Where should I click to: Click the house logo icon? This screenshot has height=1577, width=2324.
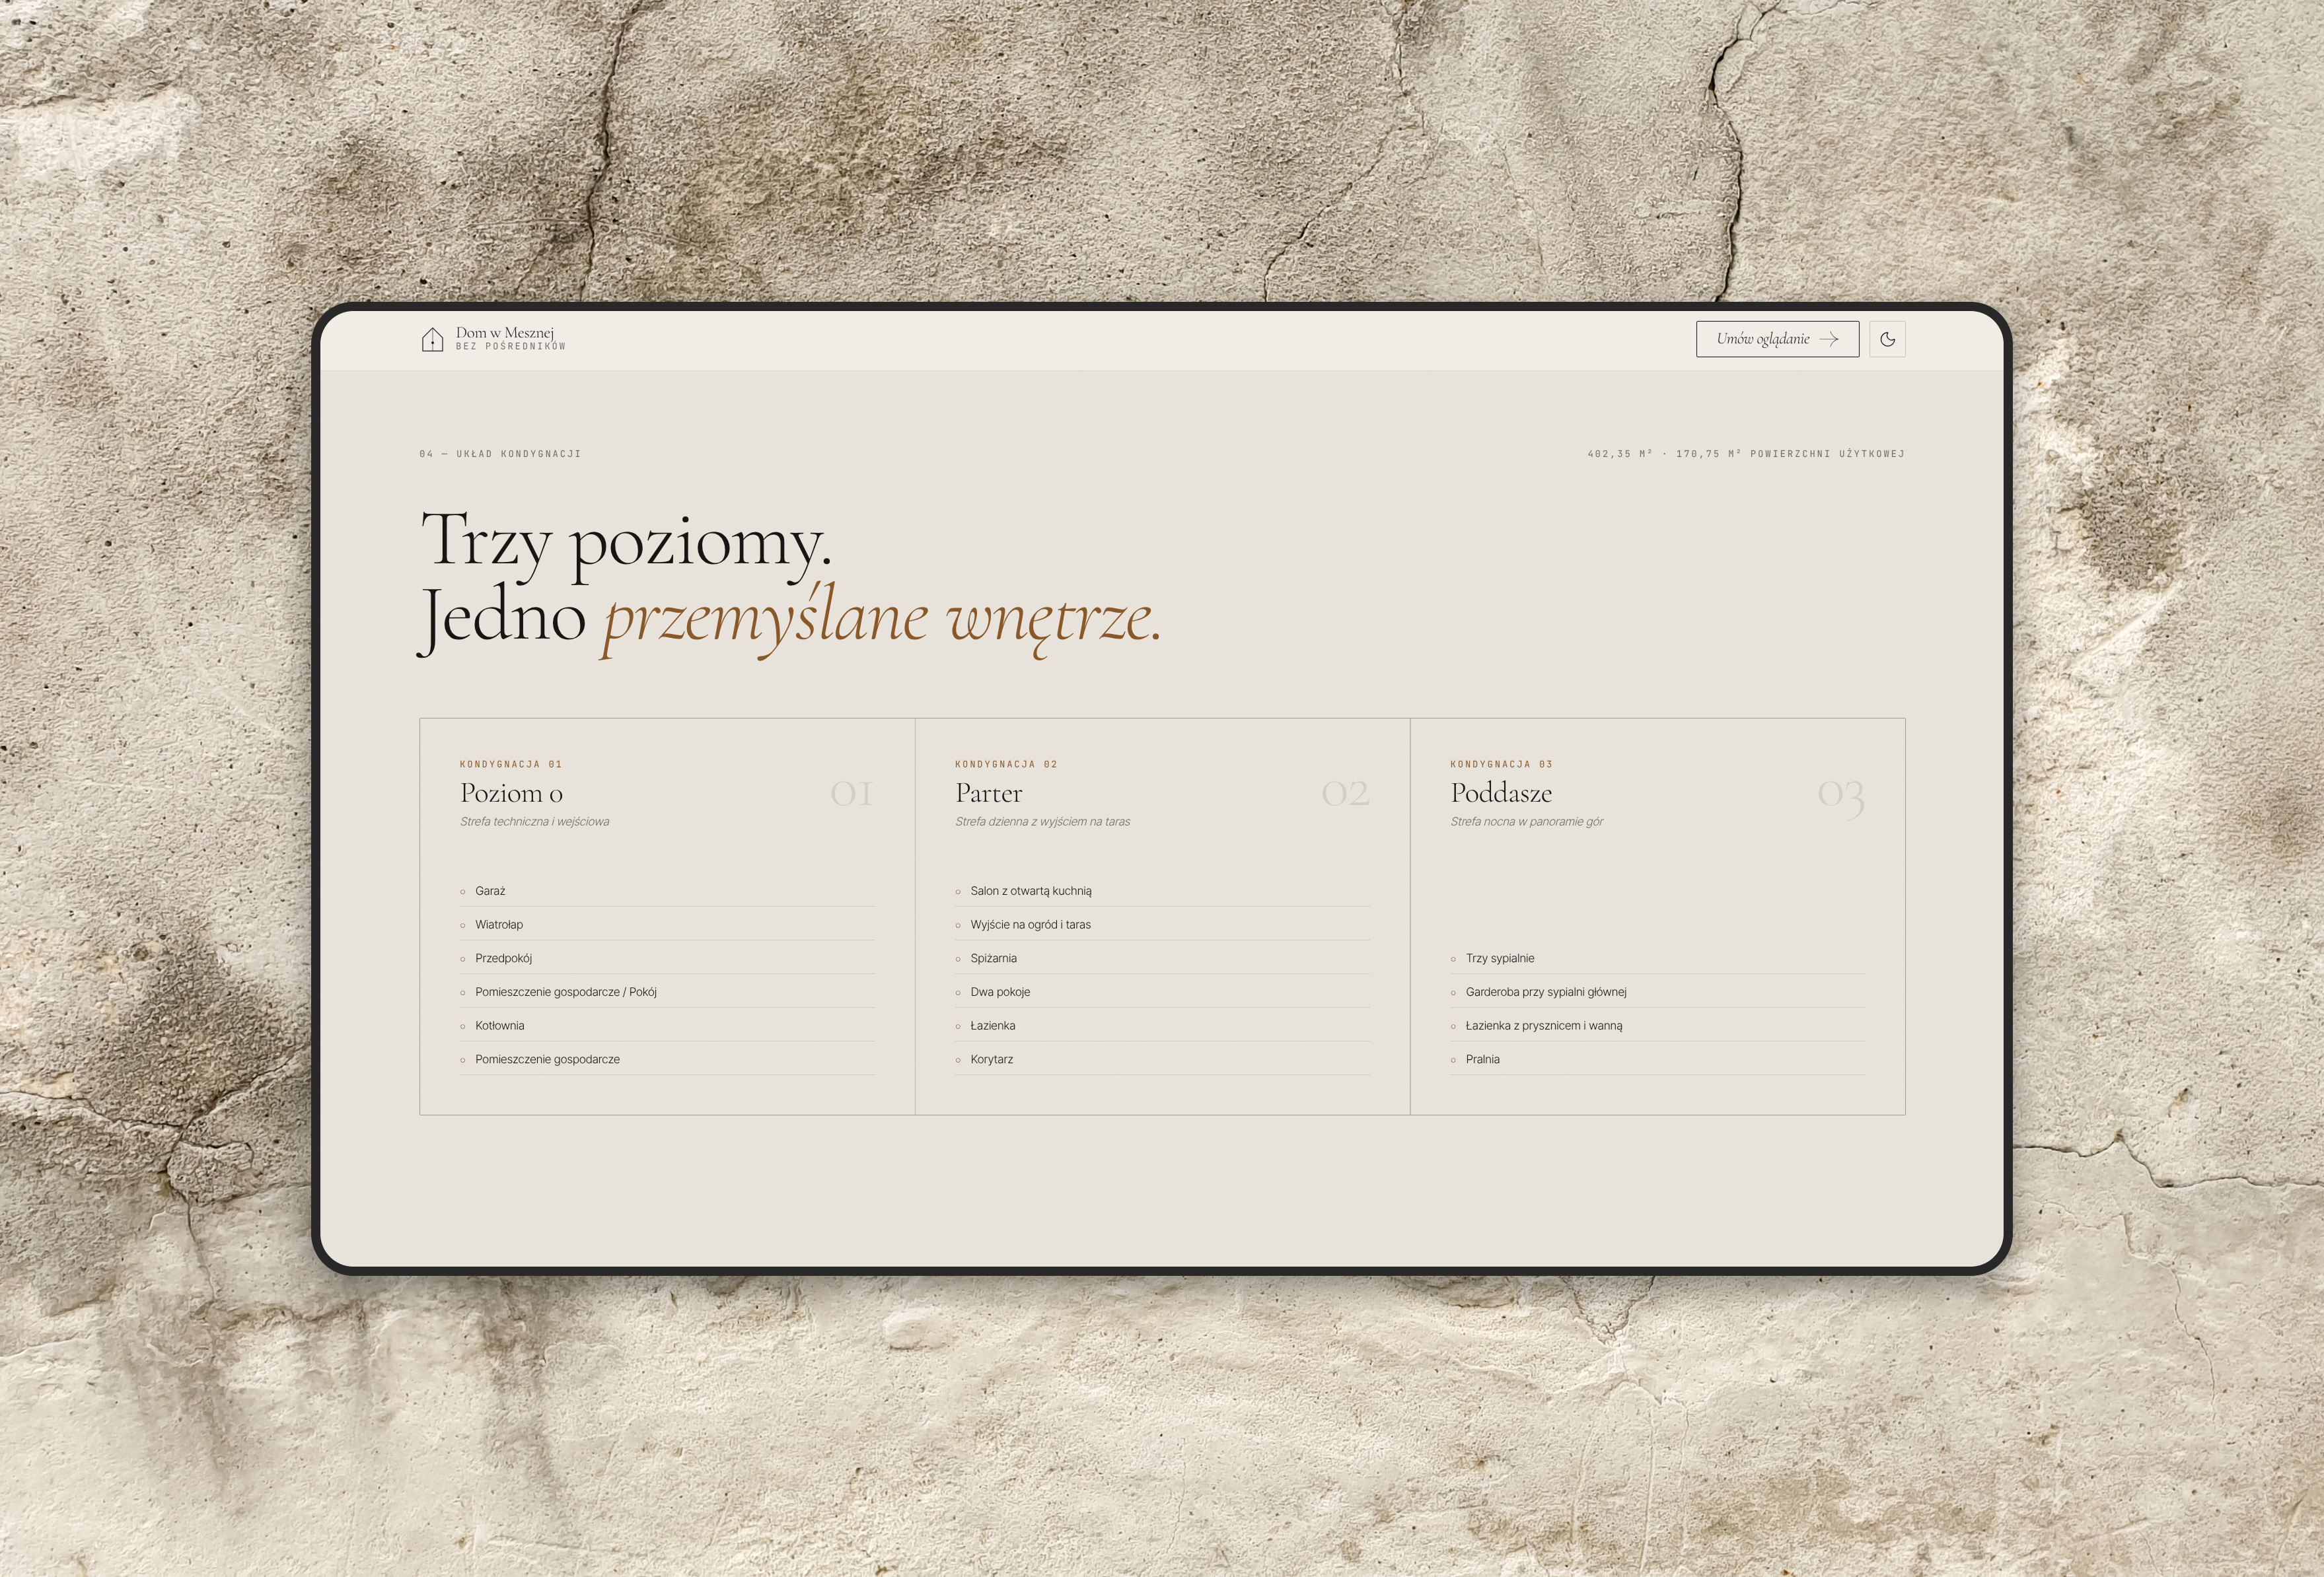(432, 340)
